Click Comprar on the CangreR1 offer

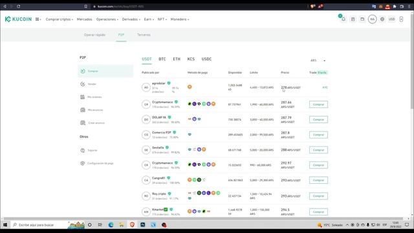318,180
